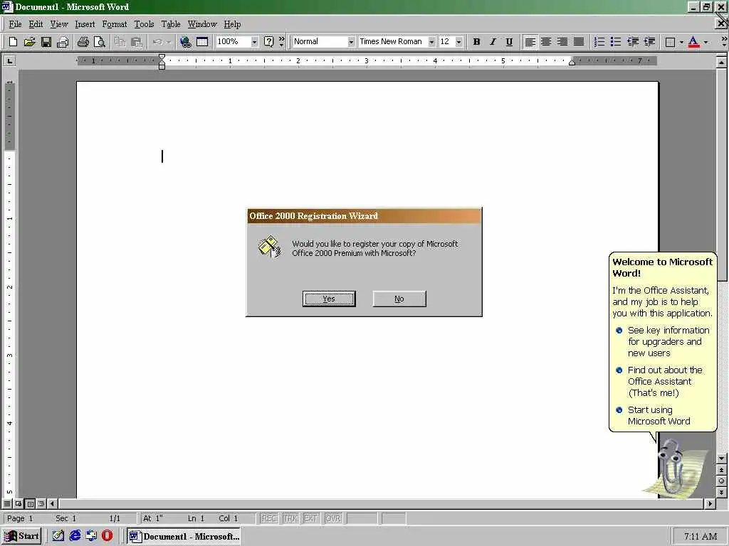This screenshot has height=546, width=729.
Task: Apply outside border button
Action: click(x=670, y=42)
